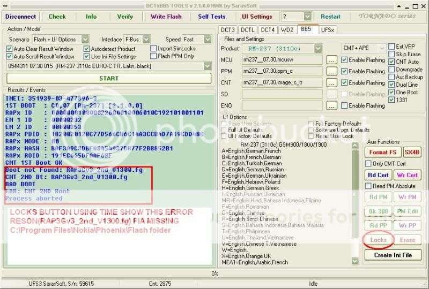Screen dimensions: 429x289
Task: Expand the product code 0544311 dropdown
Action: (x=207, y=66)
